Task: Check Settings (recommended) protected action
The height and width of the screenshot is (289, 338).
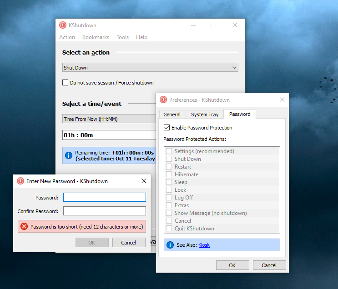Action: 169,151
